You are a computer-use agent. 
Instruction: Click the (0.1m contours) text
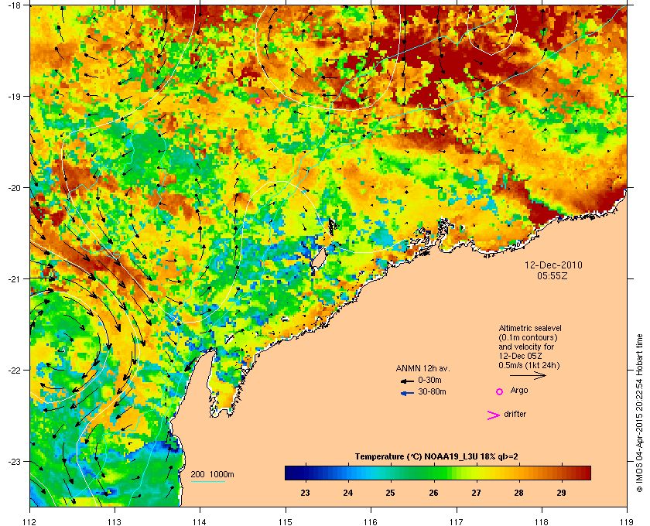[528, 337]
